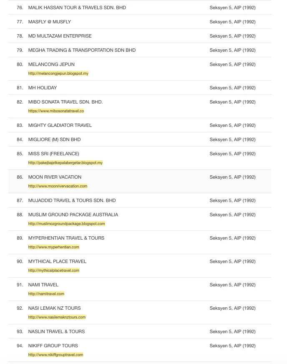
Task: Go to the myperhentian.com link
Action: pyautogui.click(x=53, y=247)
